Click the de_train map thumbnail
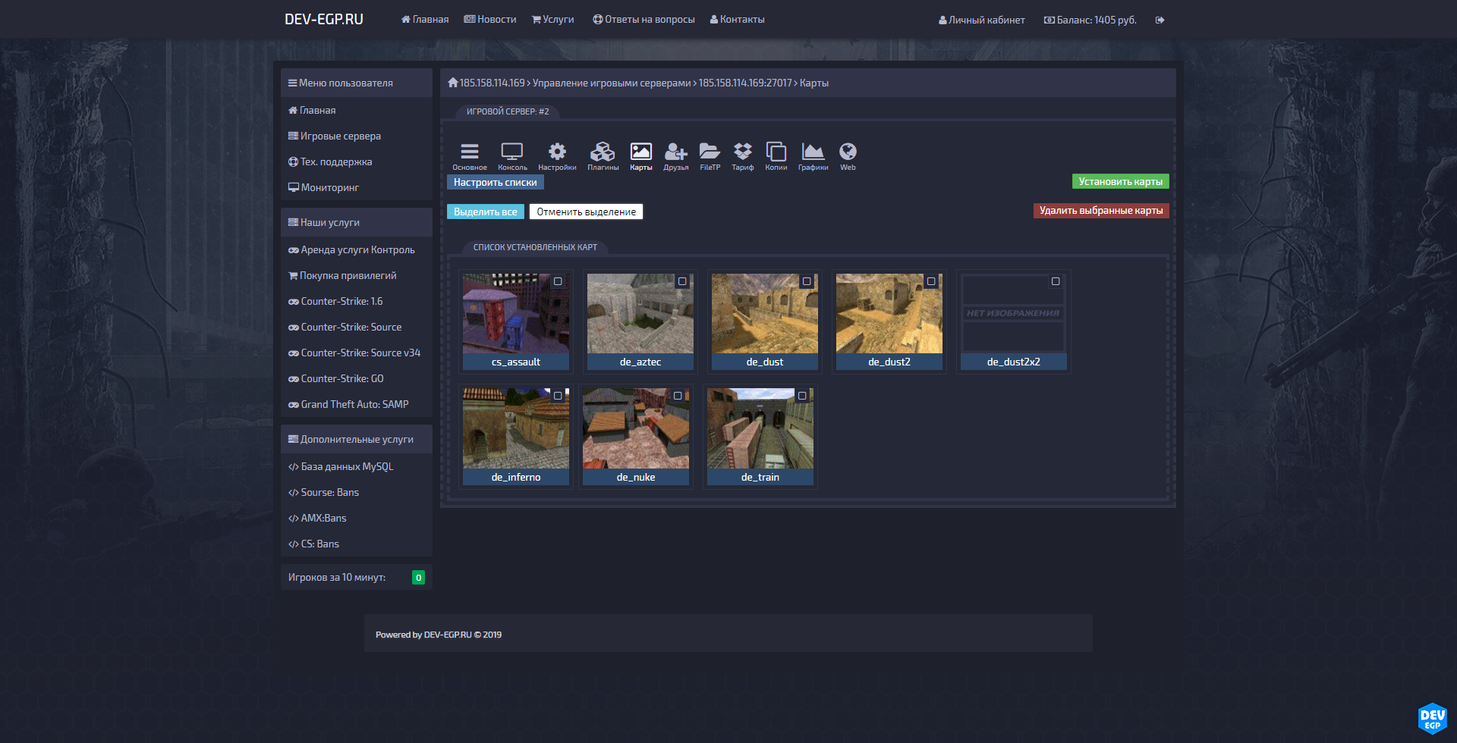The width and height of the screenshot is (1457, 743). pos(760,428)
